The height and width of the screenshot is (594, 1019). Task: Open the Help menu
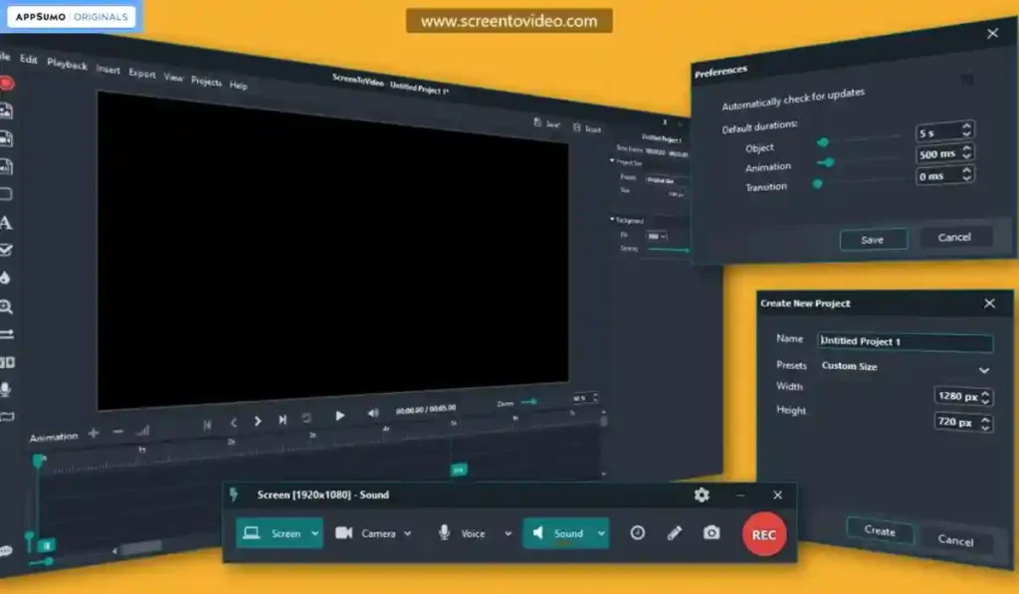[x=238, y=85]
